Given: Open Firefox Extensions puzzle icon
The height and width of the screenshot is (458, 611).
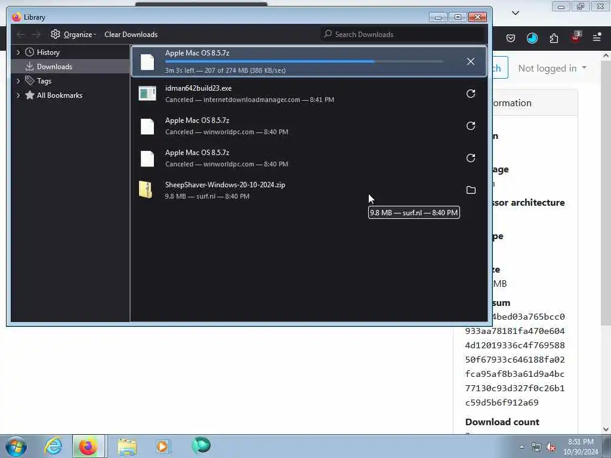Looking at the screenshot, I should (554, 38).
